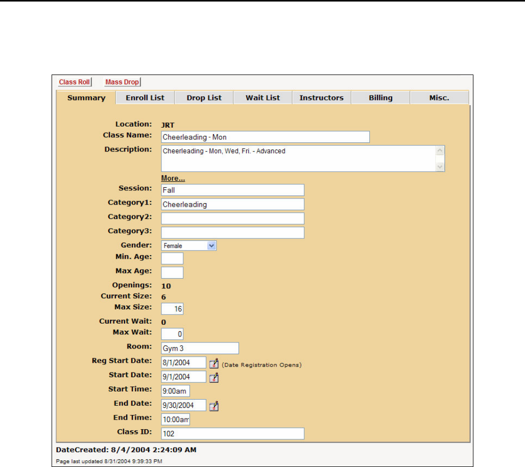Open calendar picker for Start Date

[214, 378]
